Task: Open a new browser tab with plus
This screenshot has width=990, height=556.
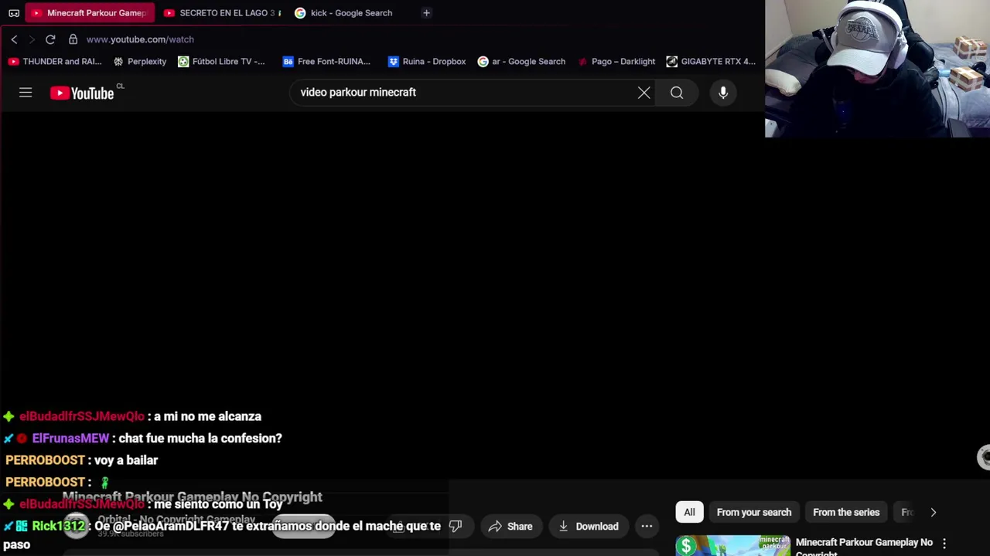Action: pos(426,13)
